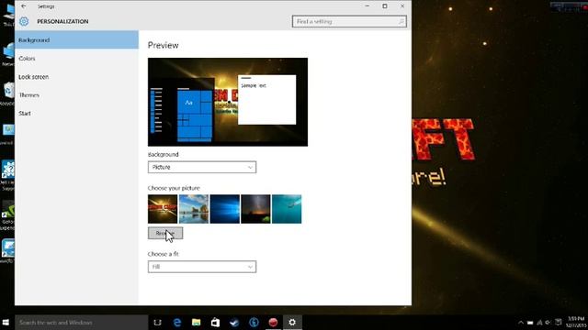Click the Settings gear on the taskbar
This screenshot has height=330, width=588.
[292, 322]
